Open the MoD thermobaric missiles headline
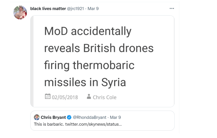 (98, 57)
